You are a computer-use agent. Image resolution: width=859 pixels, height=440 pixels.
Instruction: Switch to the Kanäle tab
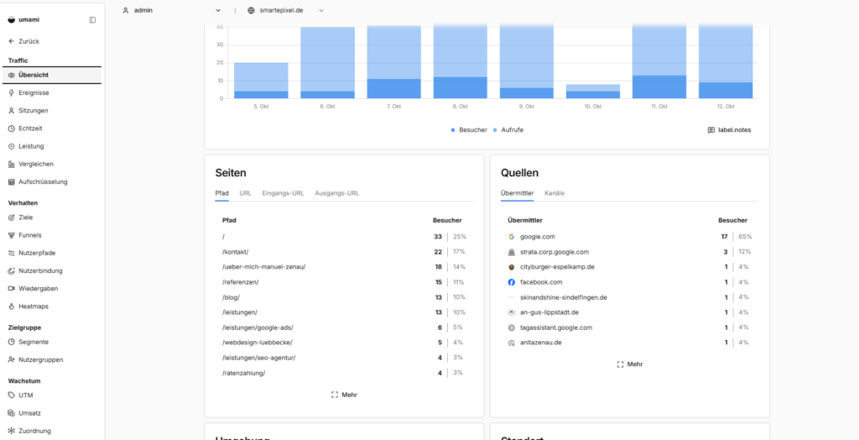554,193
